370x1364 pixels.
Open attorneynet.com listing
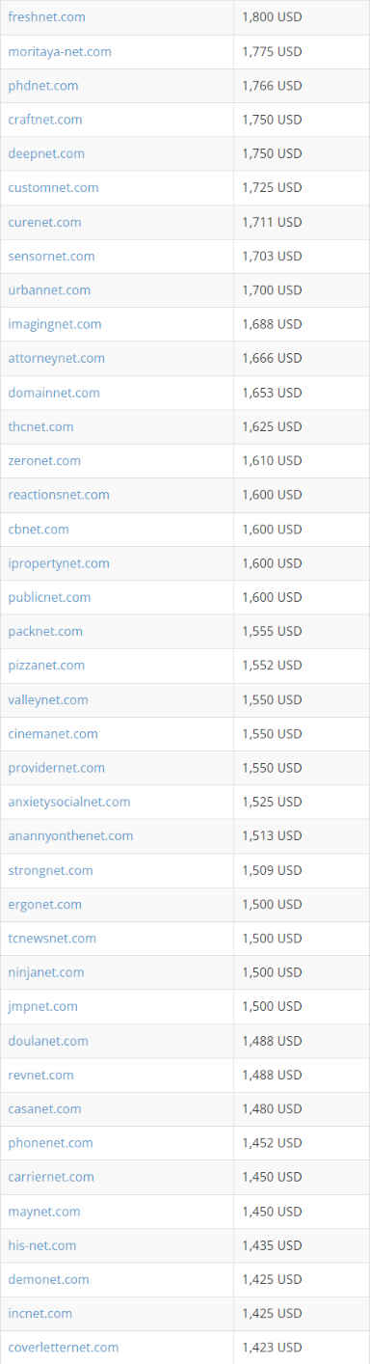(x=57, y=358)
